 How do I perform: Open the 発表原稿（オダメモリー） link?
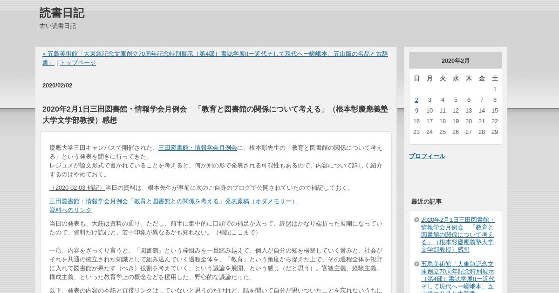[173, 201]
